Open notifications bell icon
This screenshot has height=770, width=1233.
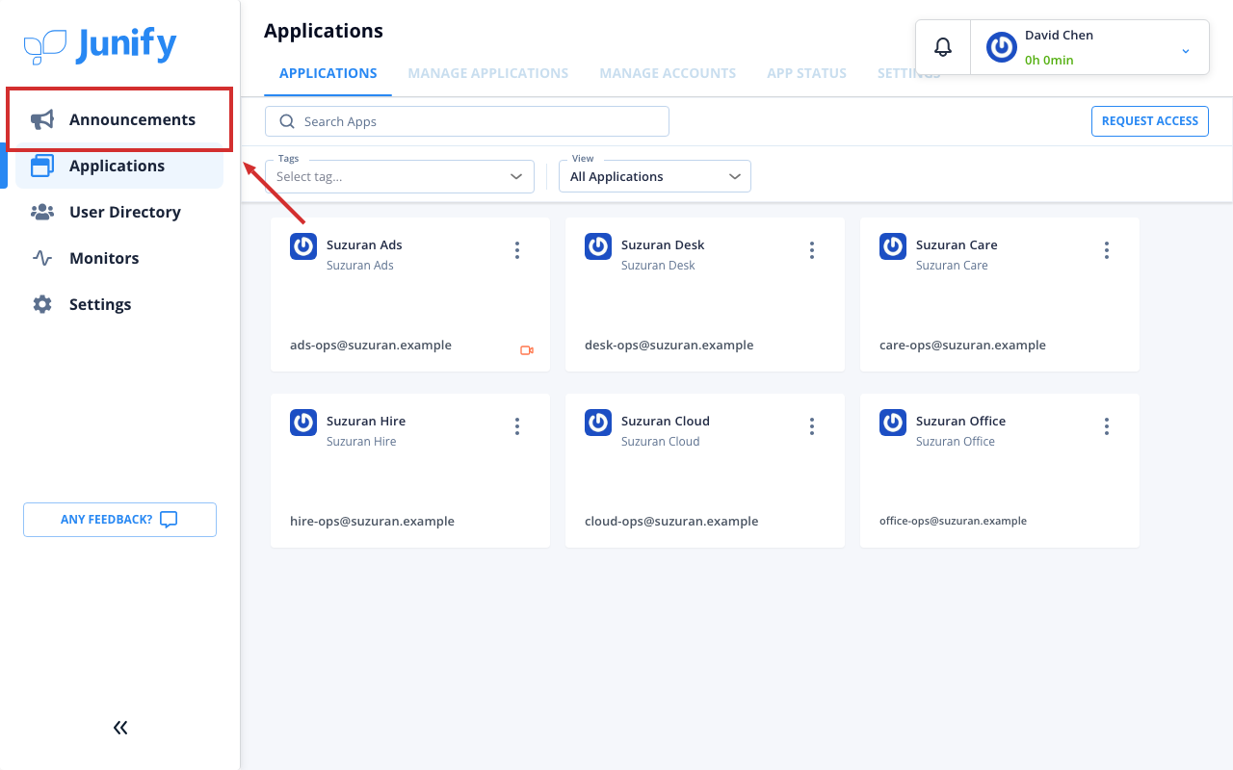(943, 47)
